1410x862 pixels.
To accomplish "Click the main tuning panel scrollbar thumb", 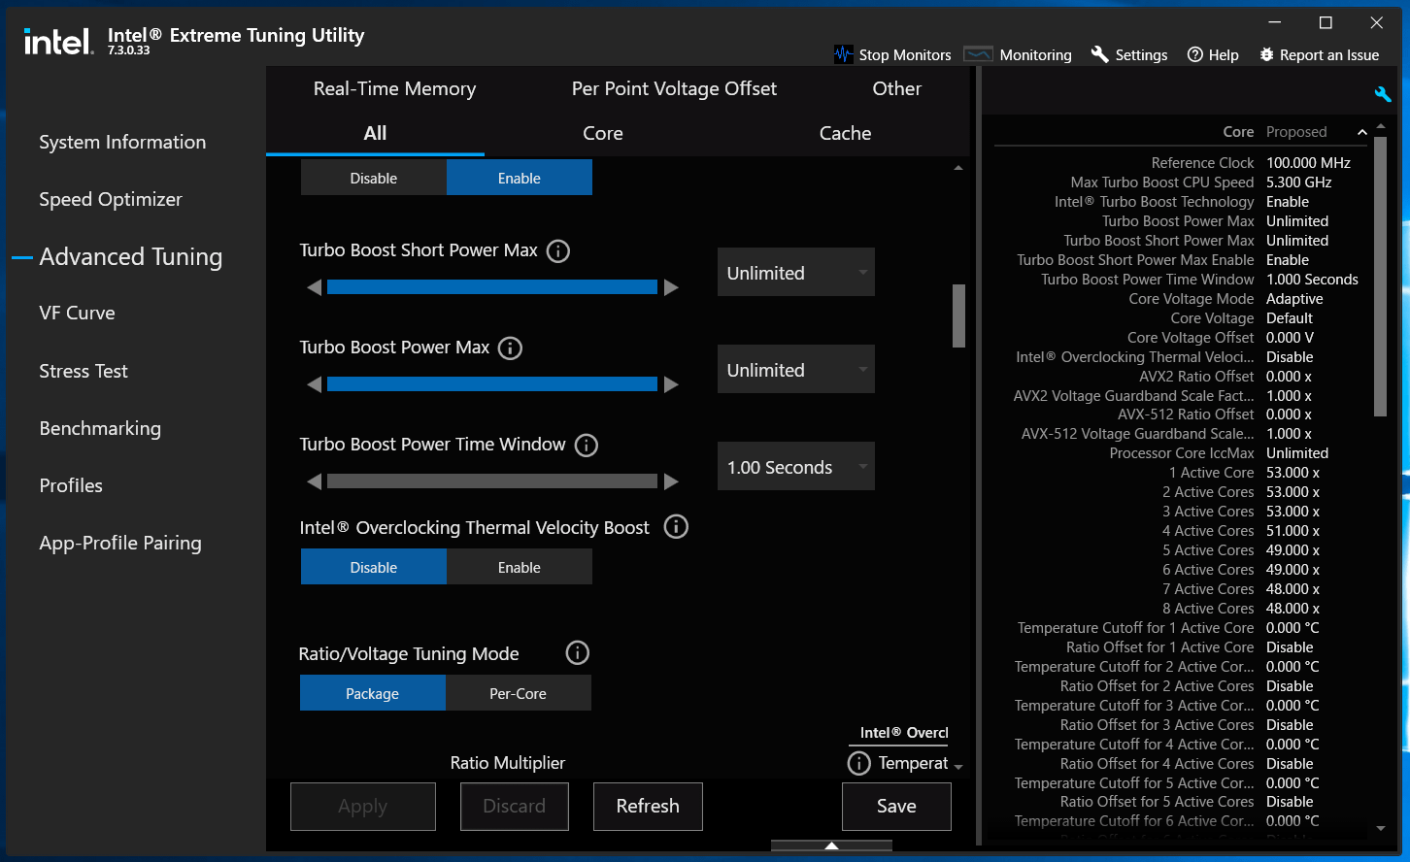I will tap(958, 315).
